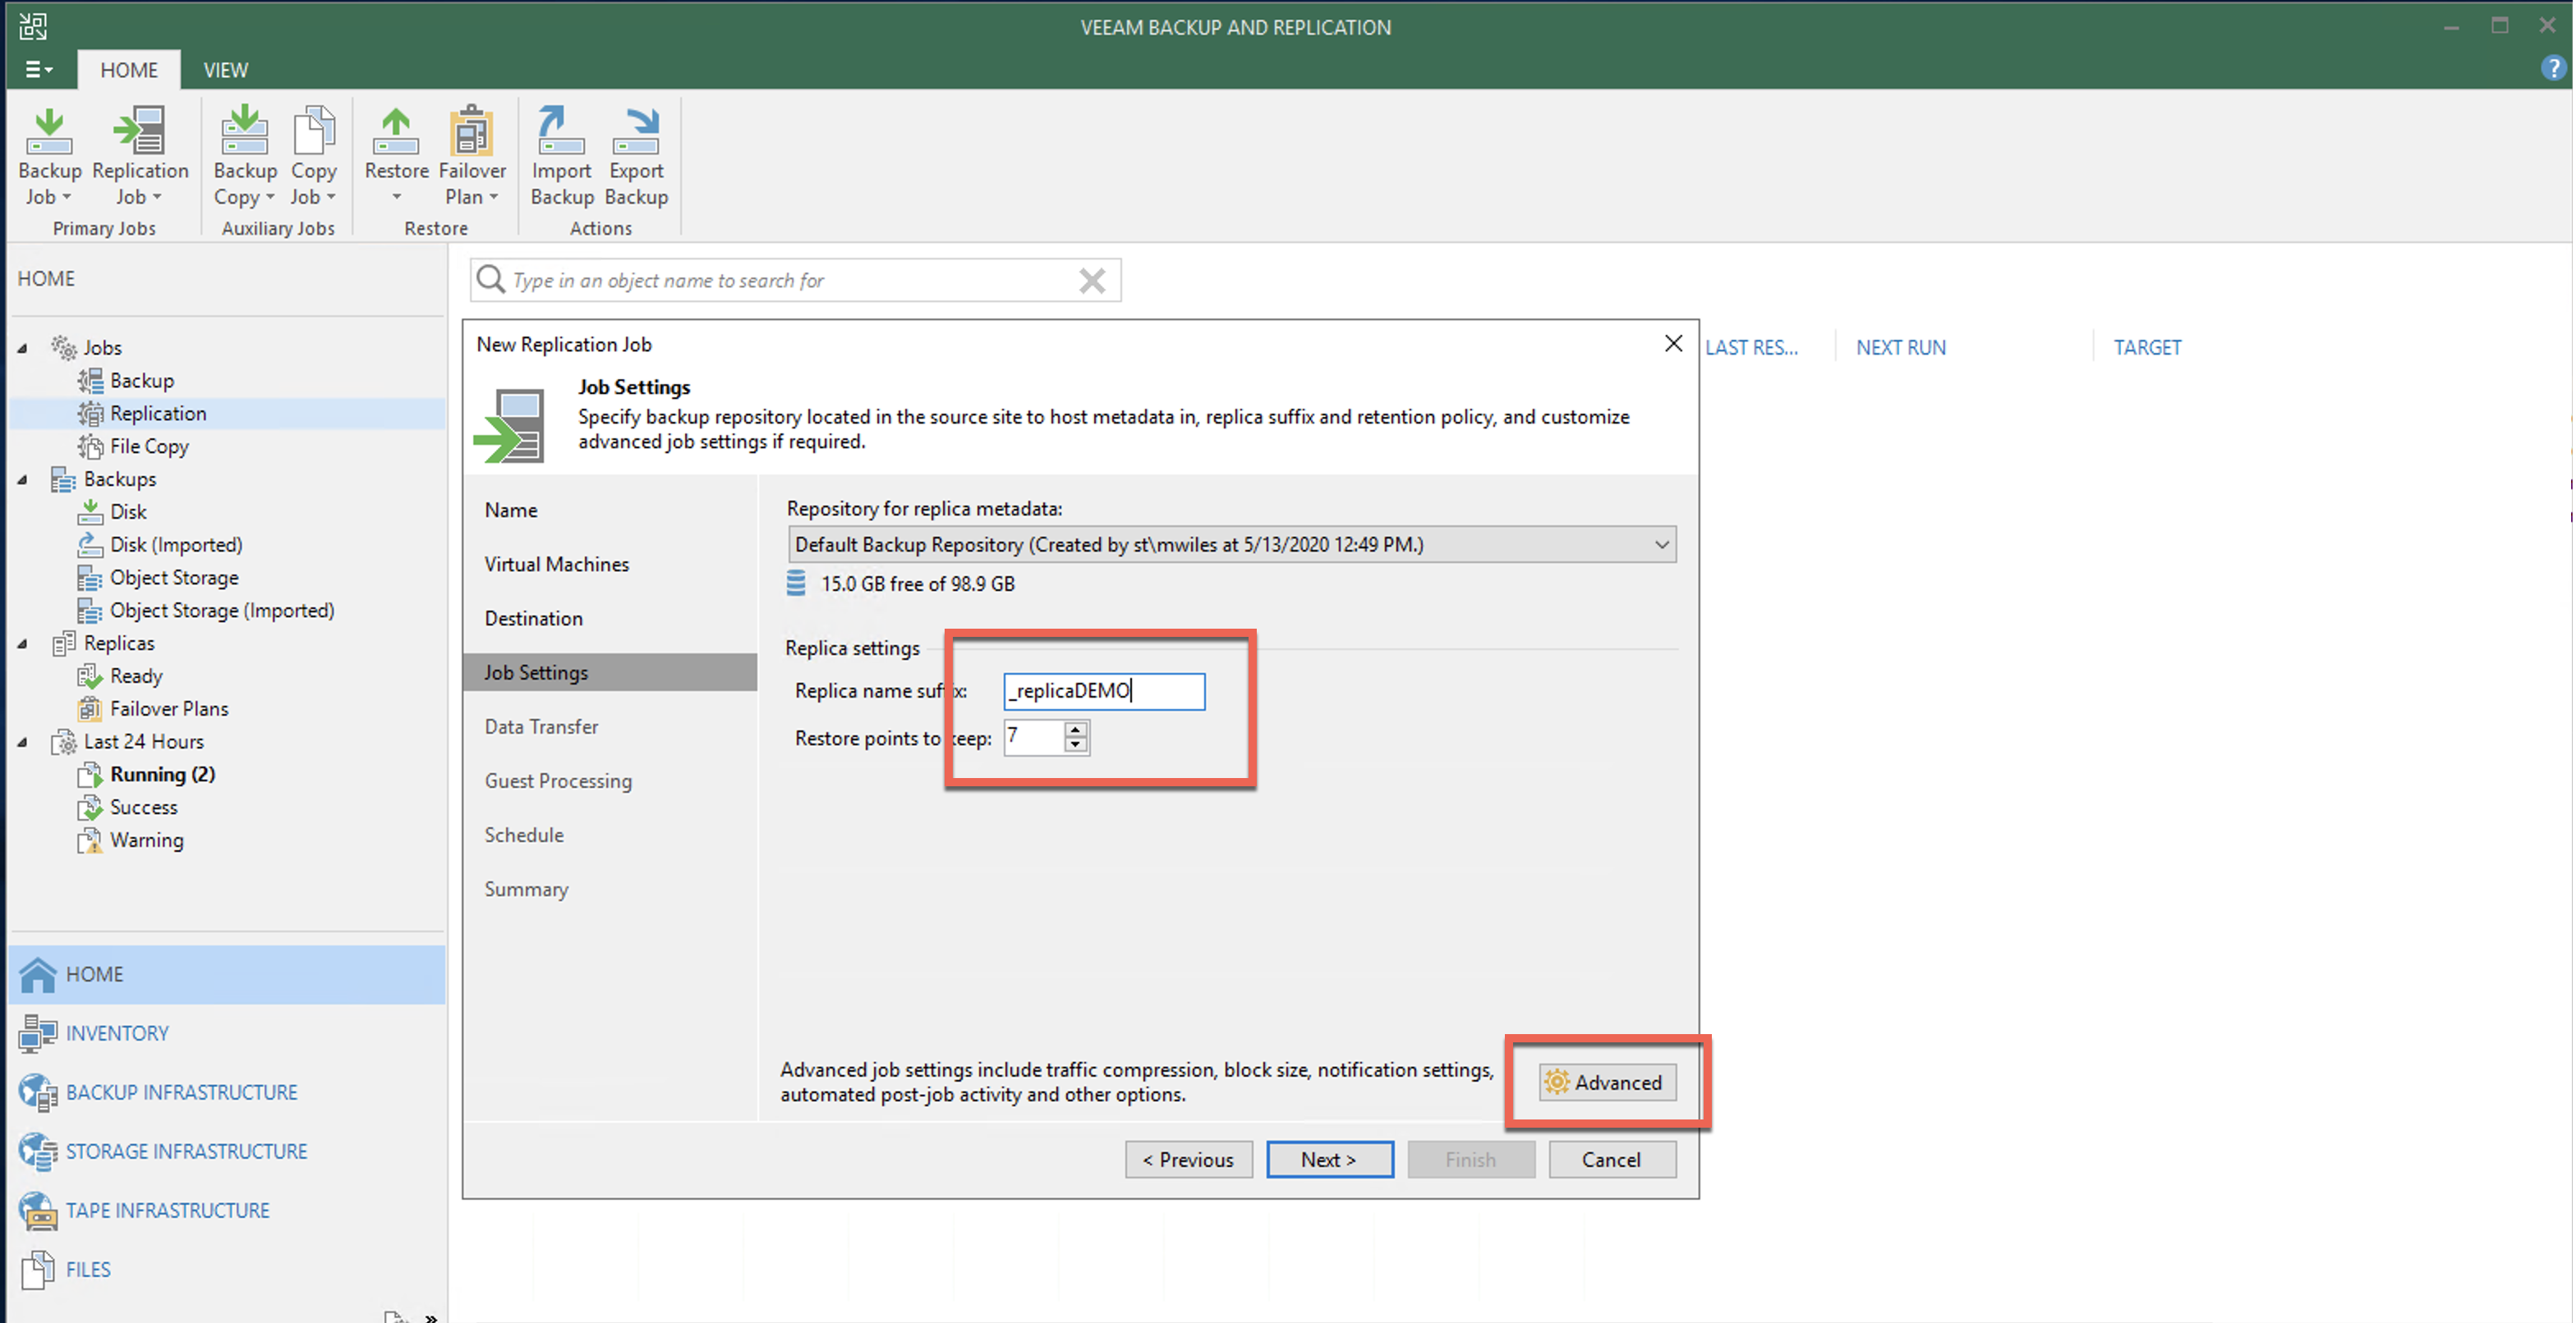Select the Data Transfer wizard step

(x=541, y=726)
